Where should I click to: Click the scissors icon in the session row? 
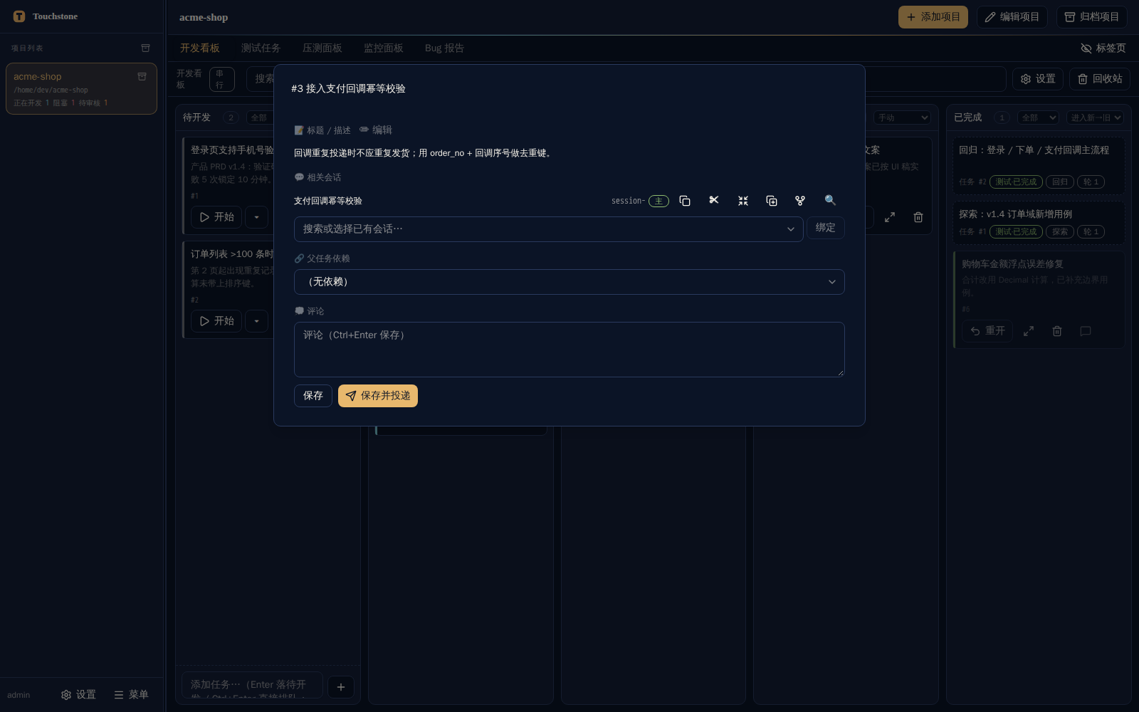714,201
